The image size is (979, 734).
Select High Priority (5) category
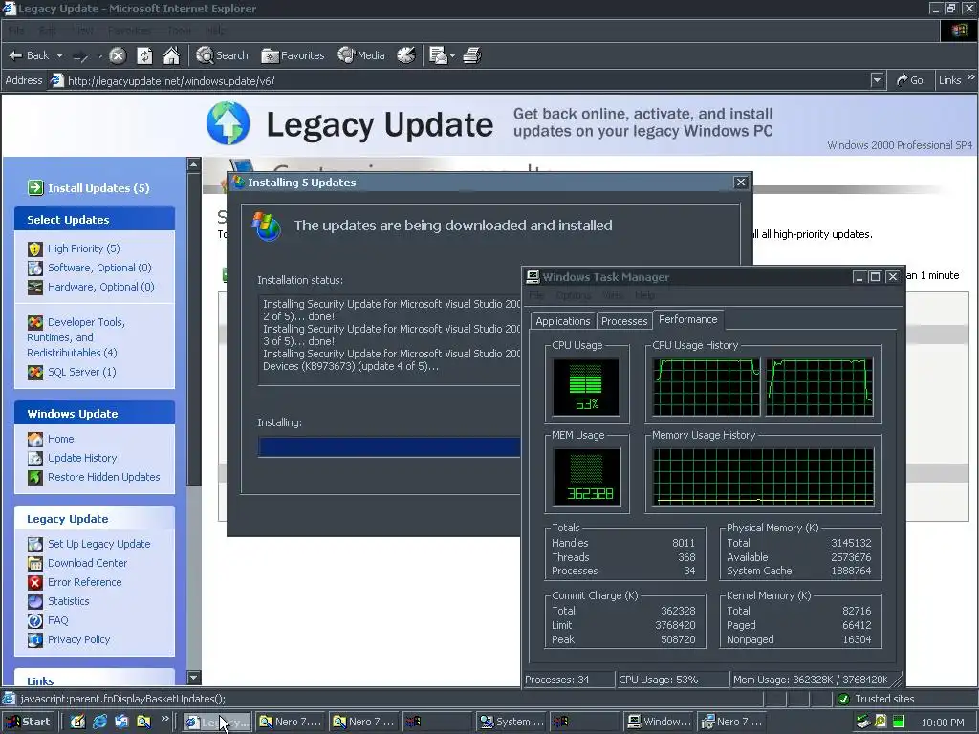[x=84, y=248]
